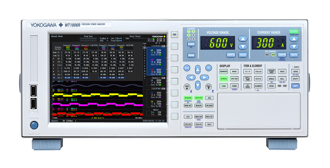Tap the FORM key
The image size is (330, 168).
(234, 86)
